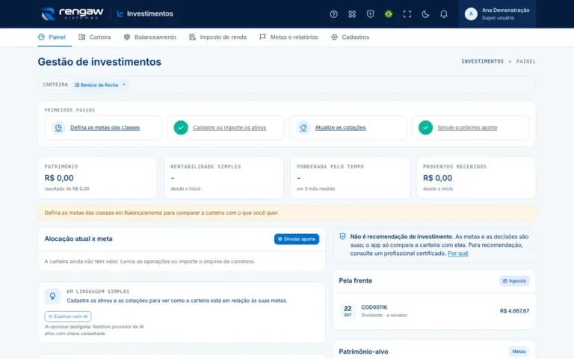Open Metas e relatórios tab
This screenshot has width=574, height=359.
pyautogui.click(x=288, y=37)
